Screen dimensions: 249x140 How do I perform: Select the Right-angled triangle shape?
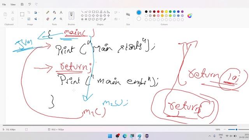pyautogui.click(x=109, y=12)
